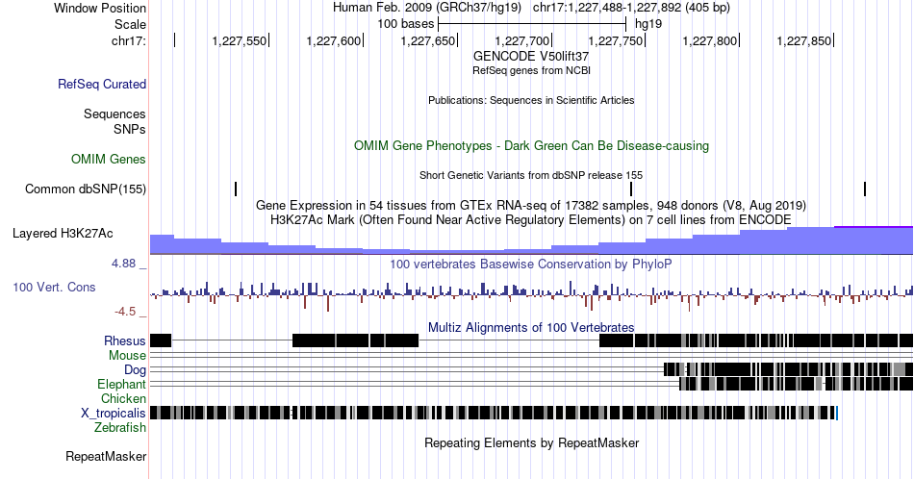914x479 pixels.
Task: Click the first dbSNP variant tick mark
Action: (x=236, y=189)
